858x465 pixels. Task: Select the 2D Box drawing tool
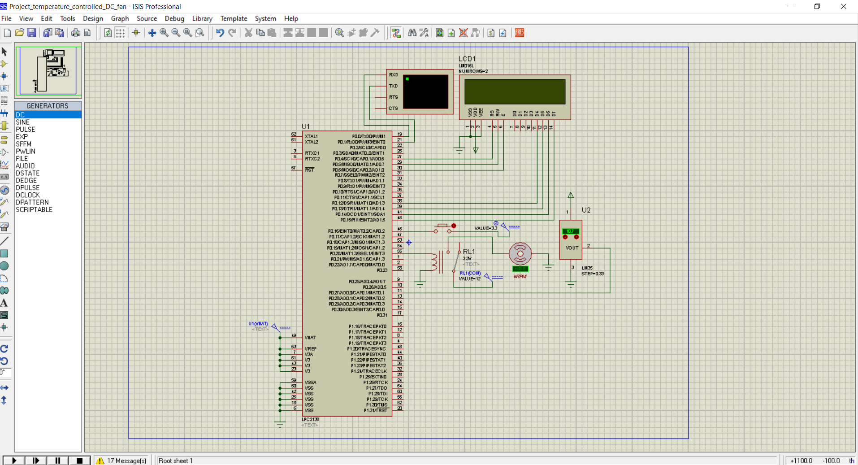coord(4,253)
